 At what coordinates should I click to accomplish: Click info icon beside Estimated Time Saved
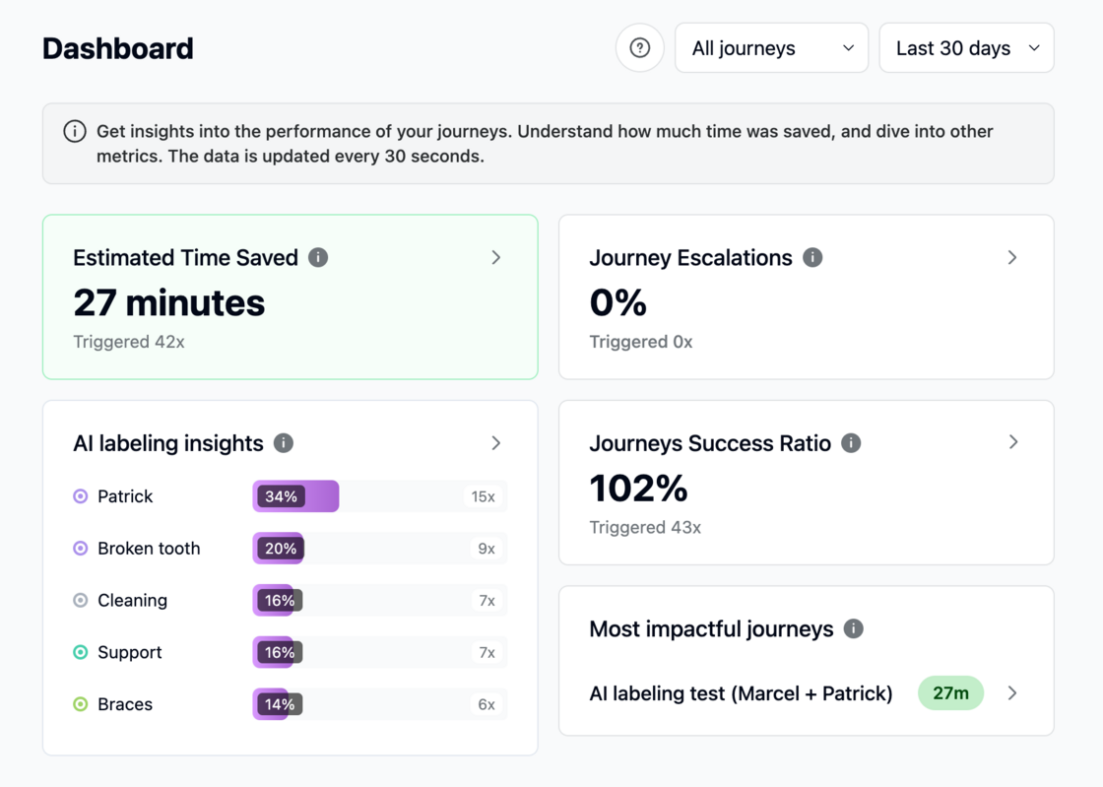pos(318,257)
